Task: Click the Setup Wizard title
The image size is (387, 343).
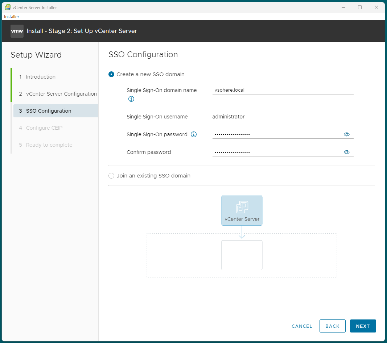Action: tap(36, 55)
